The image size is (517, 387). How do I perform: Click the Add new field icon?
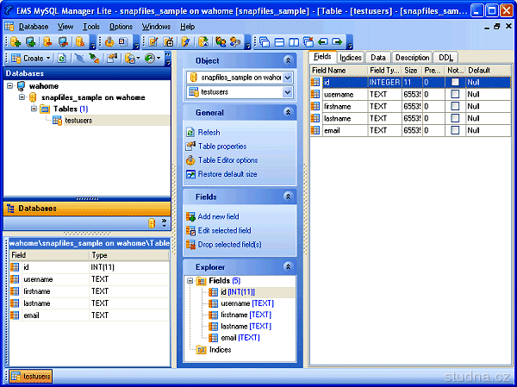(190, 216)
